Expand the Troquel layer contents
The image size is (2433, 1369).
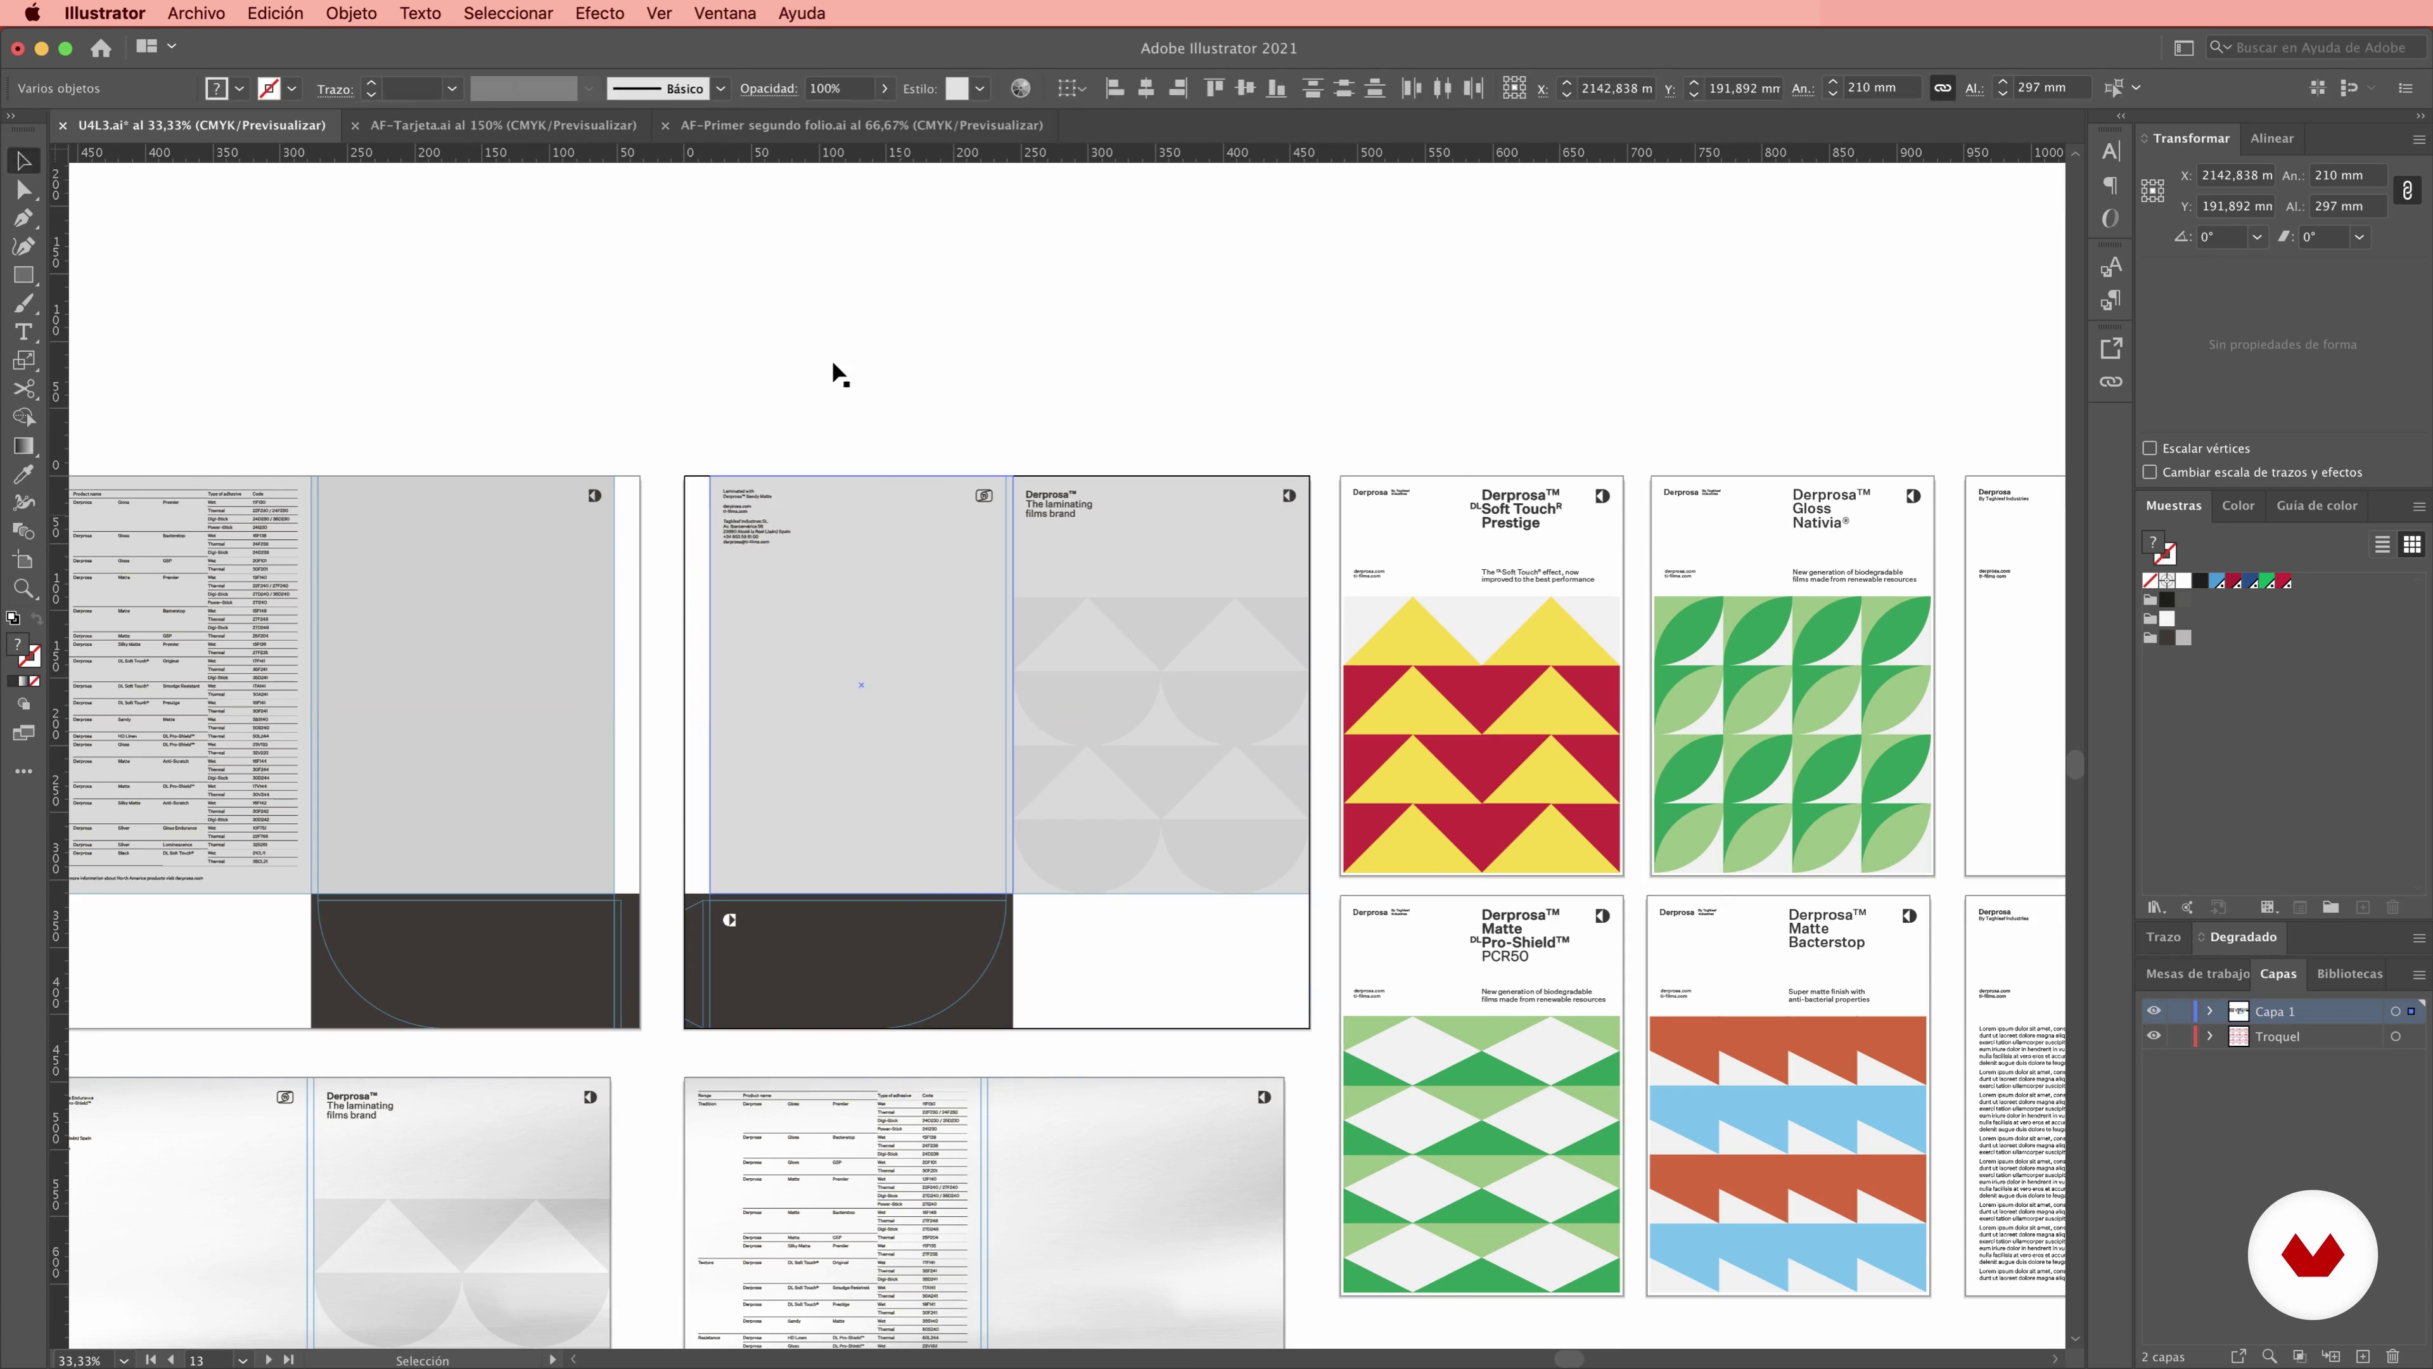2209,1036
